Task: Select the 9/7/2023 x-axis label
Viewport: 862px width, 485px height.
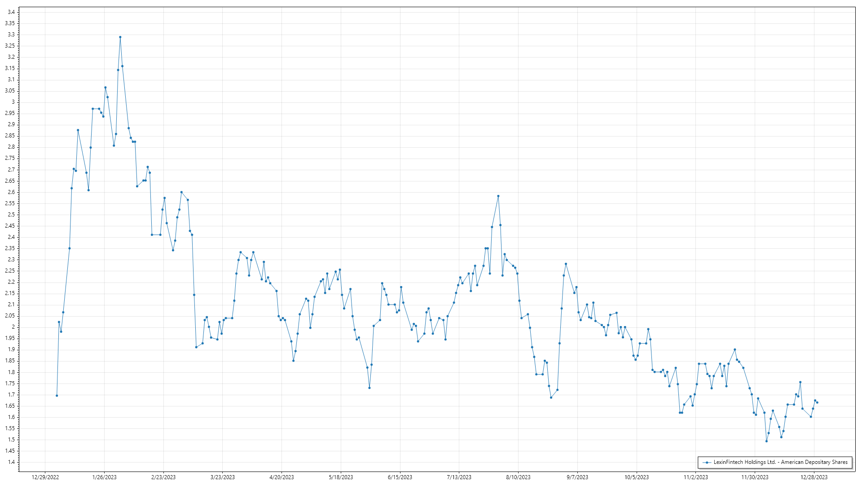Action: [577, 477]
